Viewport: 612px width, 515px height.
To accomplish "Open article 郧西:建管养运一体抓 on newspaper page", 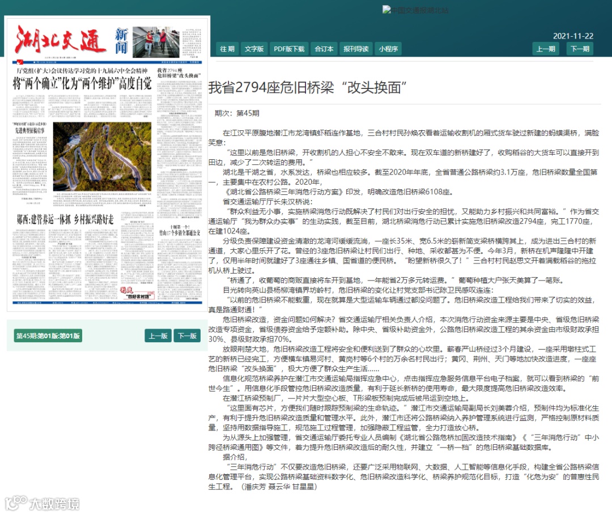I will point(65,219).
